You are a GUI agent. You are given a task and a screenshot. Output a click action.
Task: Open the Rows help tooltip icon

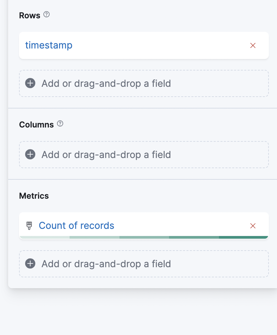[47, 15]
